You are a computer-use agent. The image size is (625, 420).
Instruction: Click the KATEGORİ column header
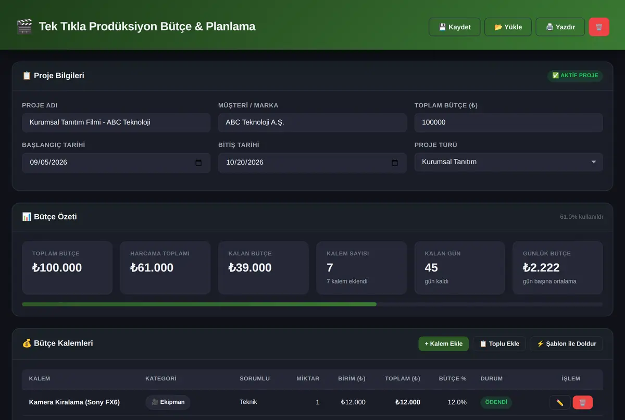pyautogui.click(x=161, y=379)
